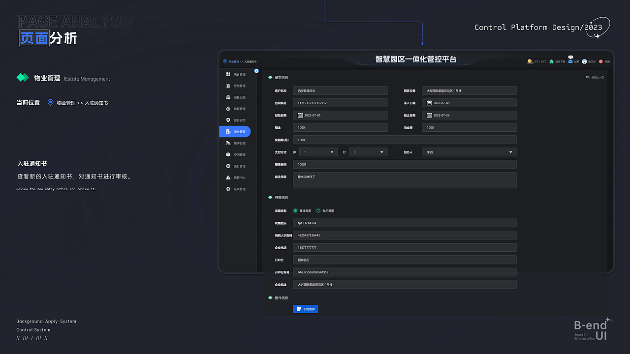Screen dimensions: 630x354
Task: Click the 合同编号 input field
Action: click(x=340, y=103)
